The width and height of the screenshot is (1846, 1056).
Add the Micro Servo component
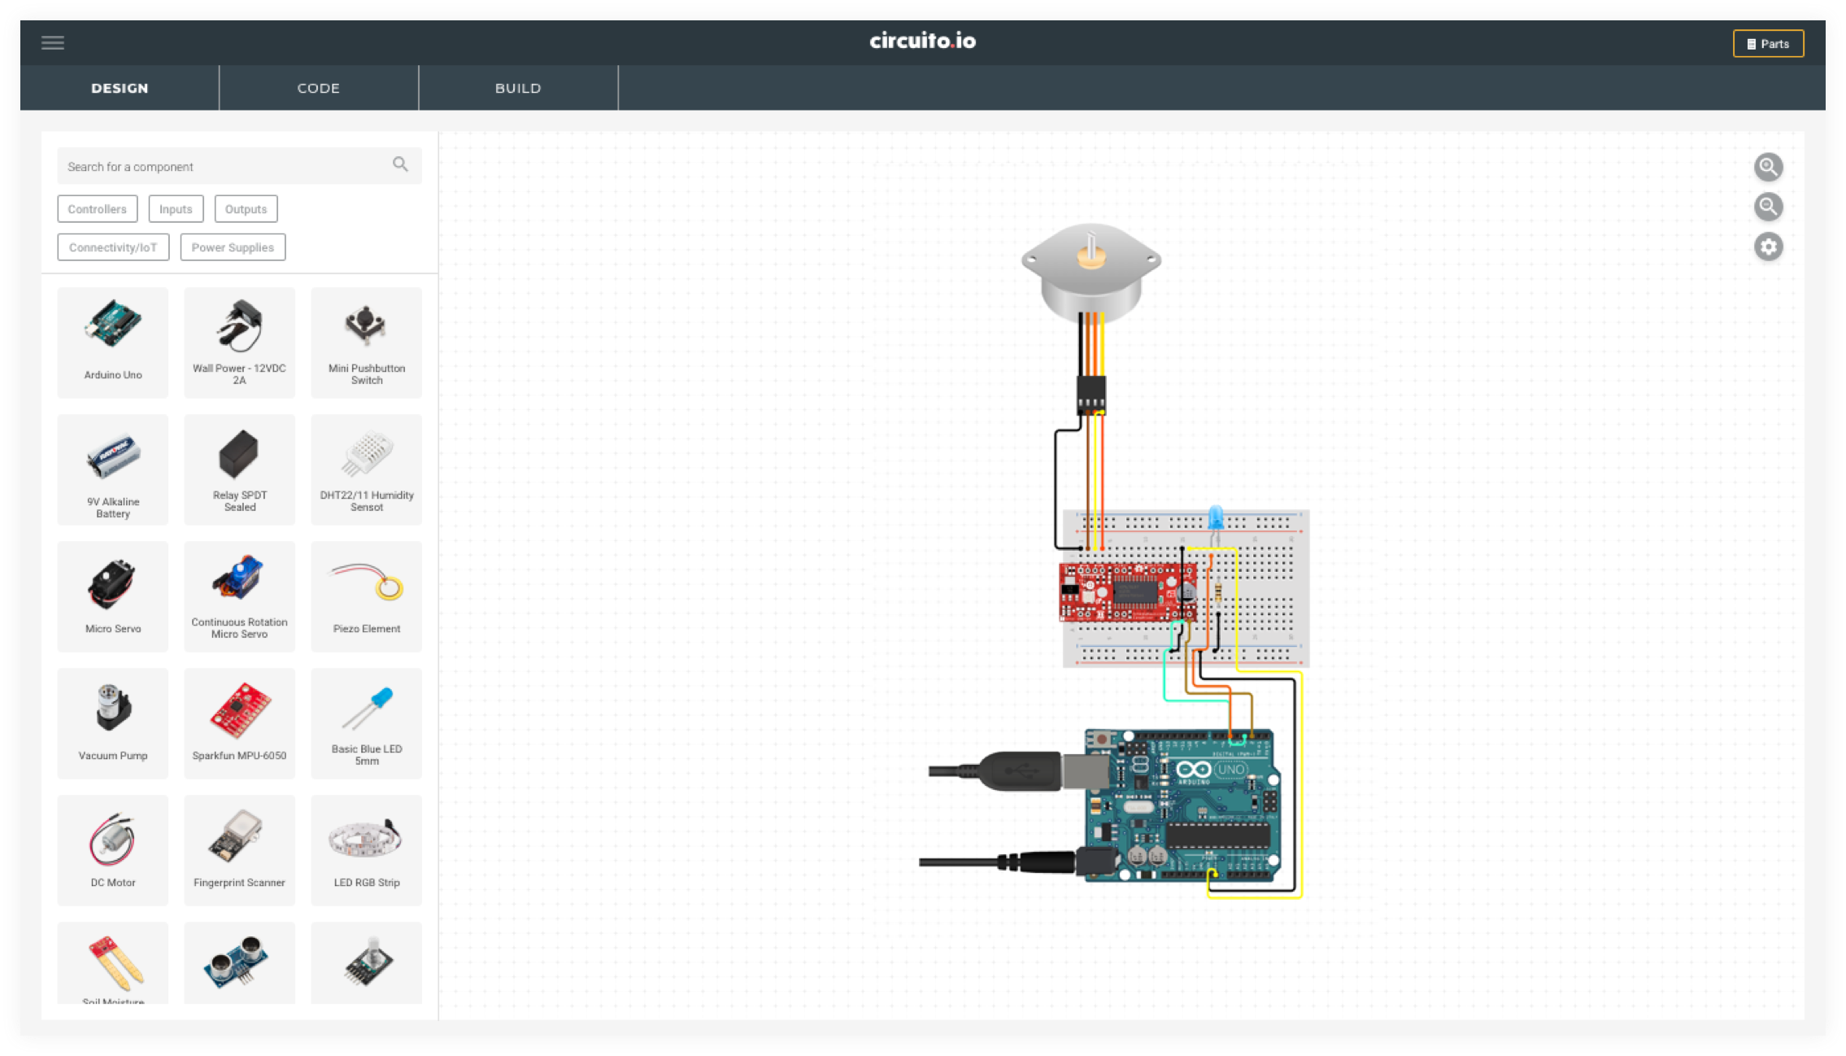[x=113, y=596]
